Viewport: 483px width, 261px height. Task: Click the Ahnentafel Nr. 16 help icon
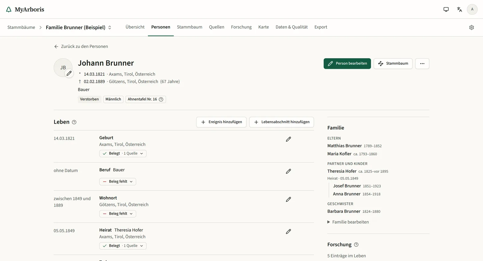tap(161, 99)
